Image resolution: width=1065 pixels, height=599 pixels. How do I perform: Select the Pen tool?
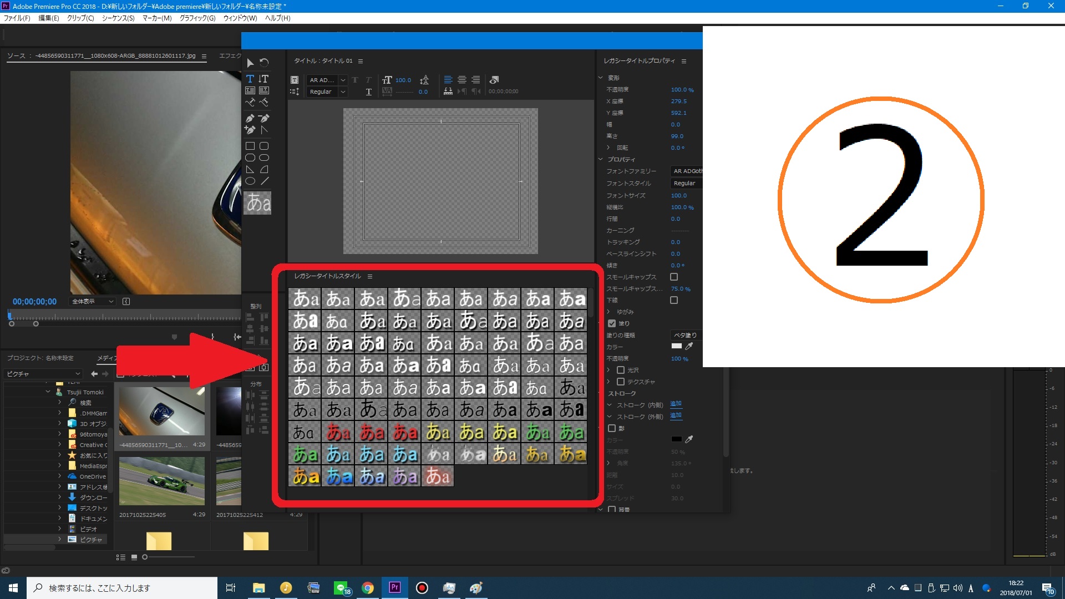[250, 118]
